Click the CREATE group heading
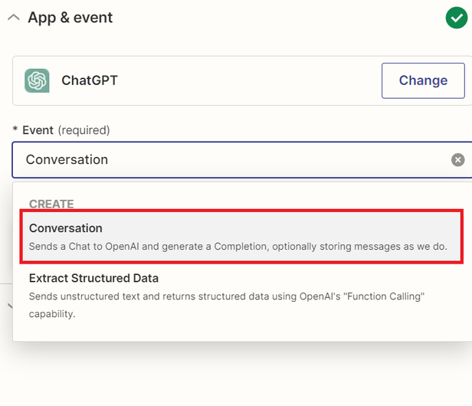The image size is (472, 406). (51, 205)
